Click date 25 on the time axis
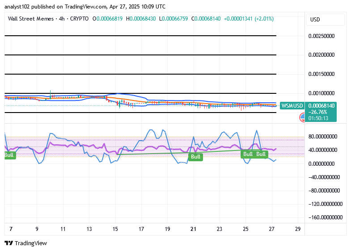351x251 pixels. [245, 229]
